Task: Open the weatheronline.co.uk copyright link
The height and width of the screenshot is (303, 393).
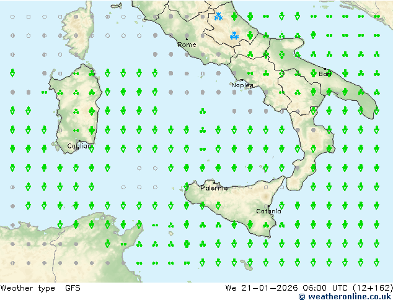Action: (345, 297)
